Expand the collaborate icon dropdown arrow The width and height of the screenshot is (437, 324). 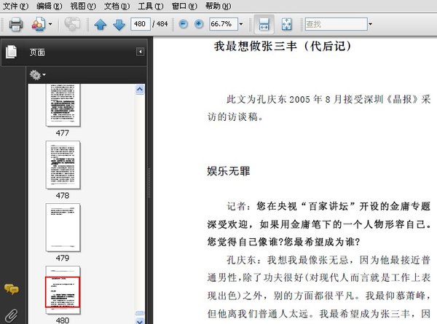[50, 24]
